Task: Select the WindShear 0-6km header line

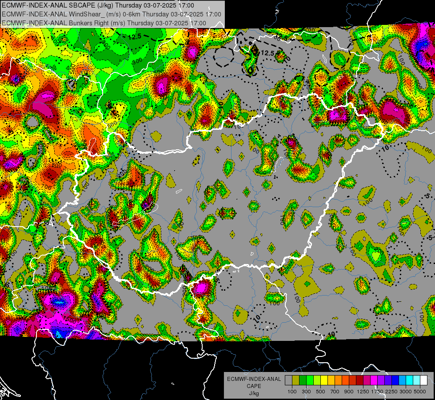Action: (x=111, y=14)
